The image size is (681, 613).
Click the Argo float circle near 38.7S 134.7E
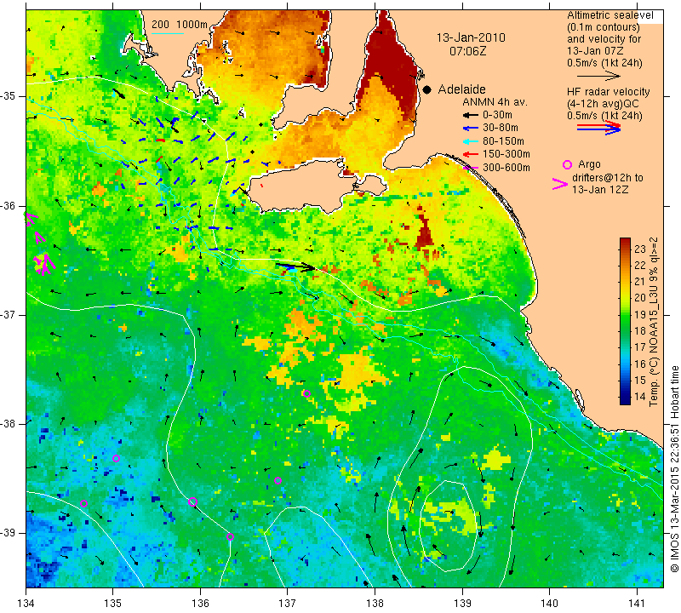(83, 503)
